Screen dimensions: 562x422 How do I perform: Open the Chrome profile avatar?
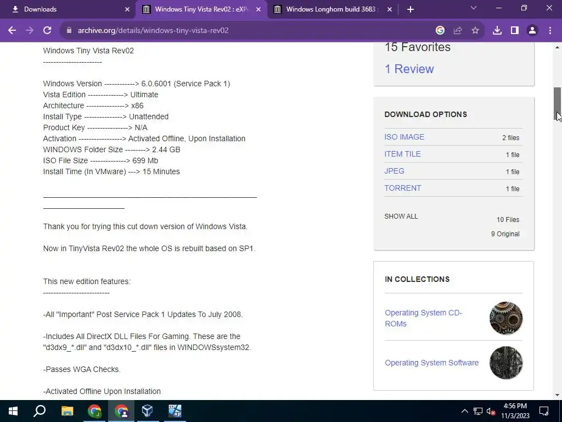532,31
